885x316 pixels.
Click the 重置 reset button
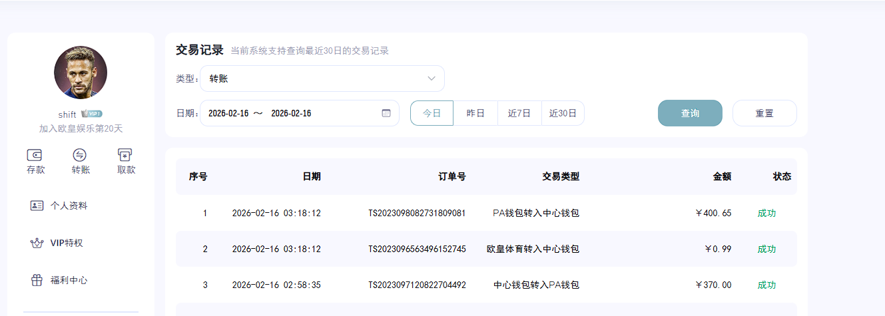tap(764, 113)
